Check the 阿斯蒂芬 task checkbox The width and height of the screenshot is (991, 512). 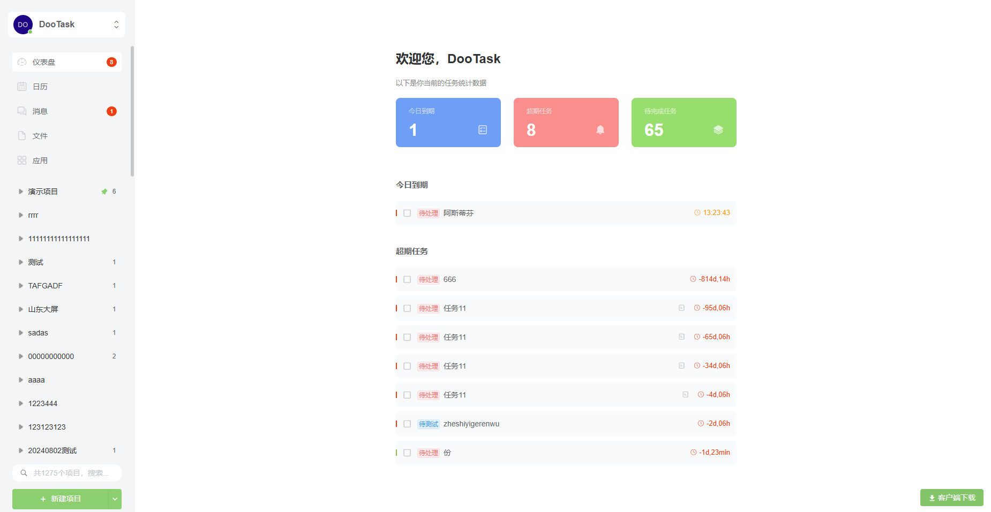pos(407,213)
